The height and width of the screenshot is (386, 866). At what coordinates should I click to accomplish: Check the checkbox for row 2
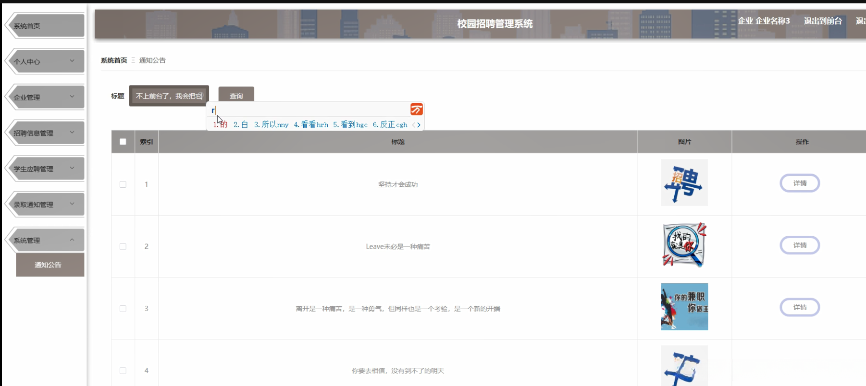pos(123,246)
